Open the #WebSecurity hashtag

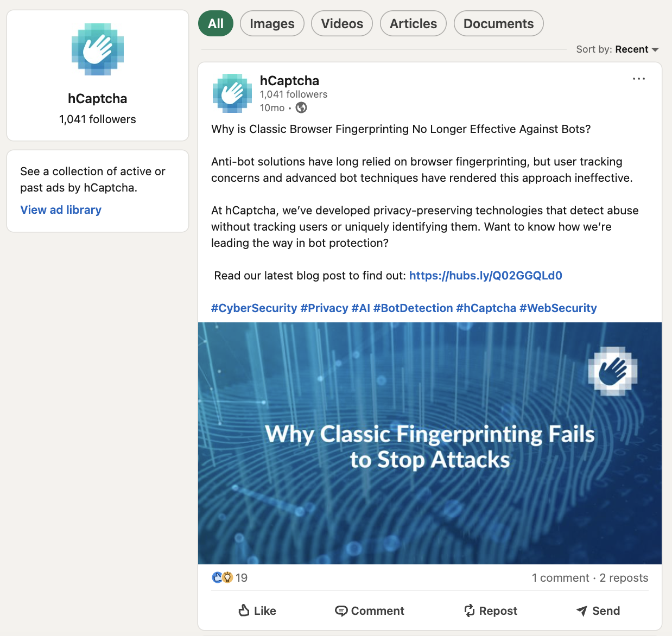coord(558,308)
